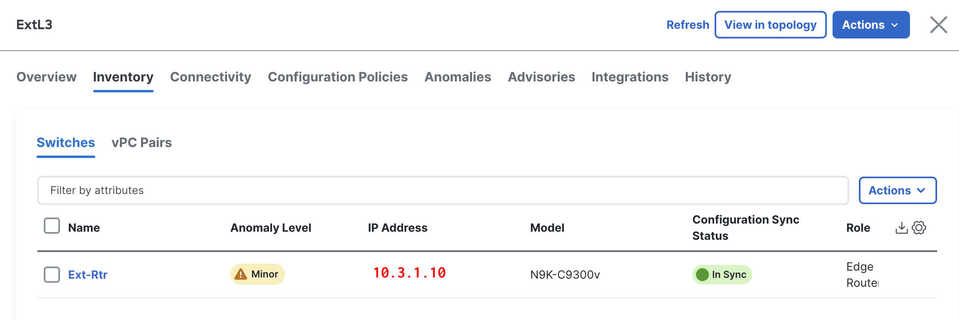This screenshot has height=320, width=959.
Task: Switch to the Overview tab
Action: point(46,77)
